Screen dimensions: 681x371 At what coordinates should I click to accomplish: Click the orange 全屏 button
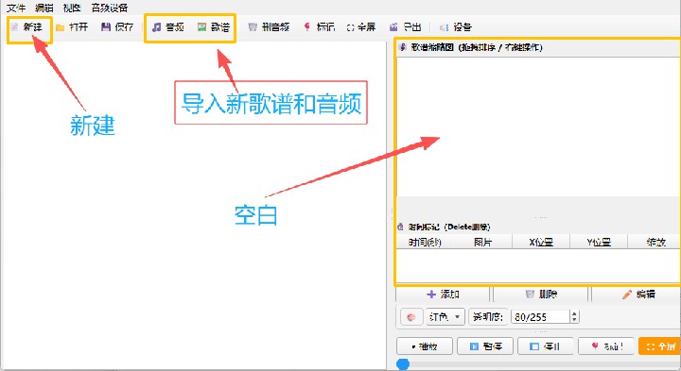(x=660, y=346)
